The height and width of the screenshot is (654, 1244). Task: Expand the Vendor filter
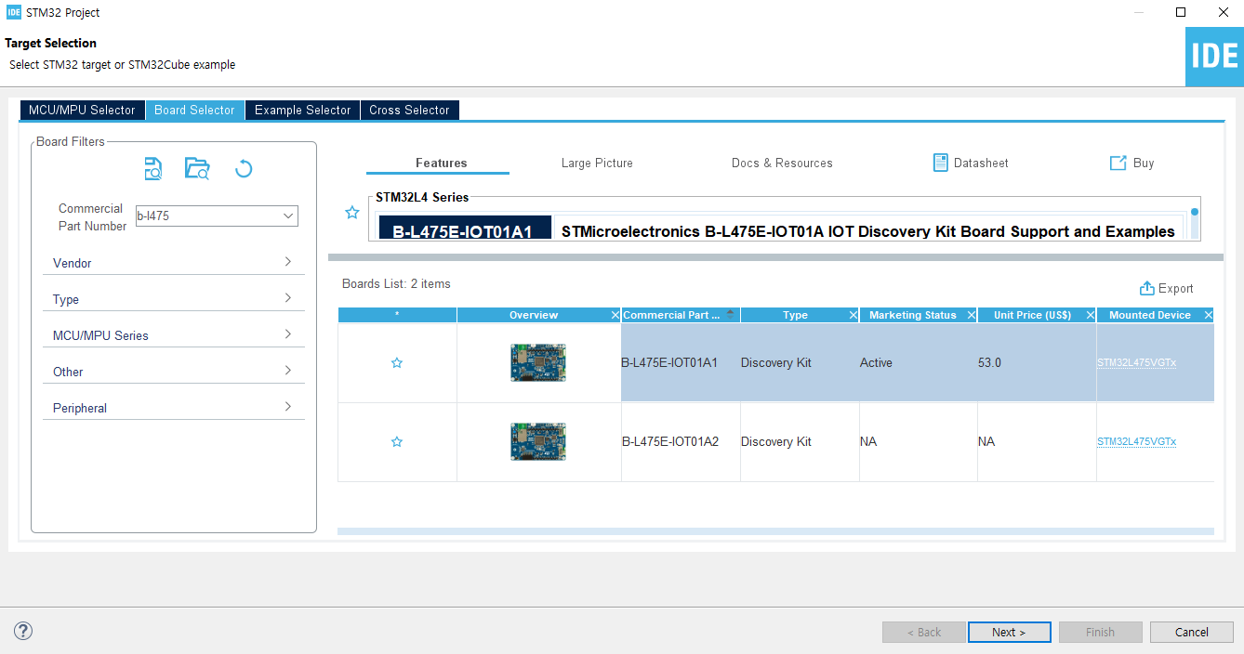tap(173, 263)
